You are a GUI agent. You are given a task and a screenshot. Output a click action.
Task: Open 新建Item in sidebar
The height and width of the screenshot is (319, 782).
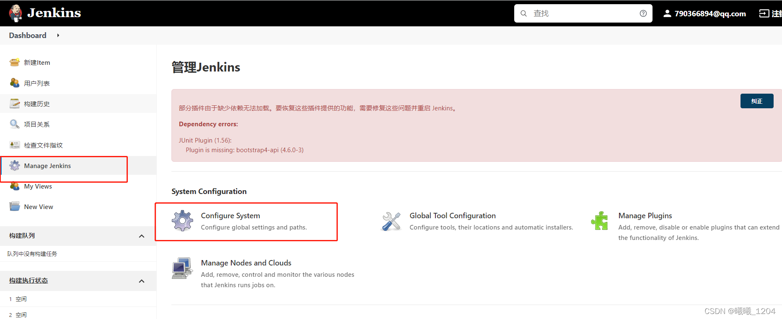pyautogui.click(x=37, y=62)
